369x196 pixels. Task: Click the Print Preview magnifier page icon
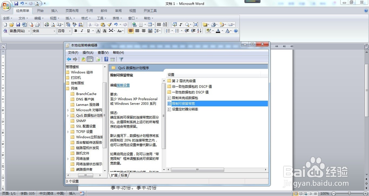(53, 24)
